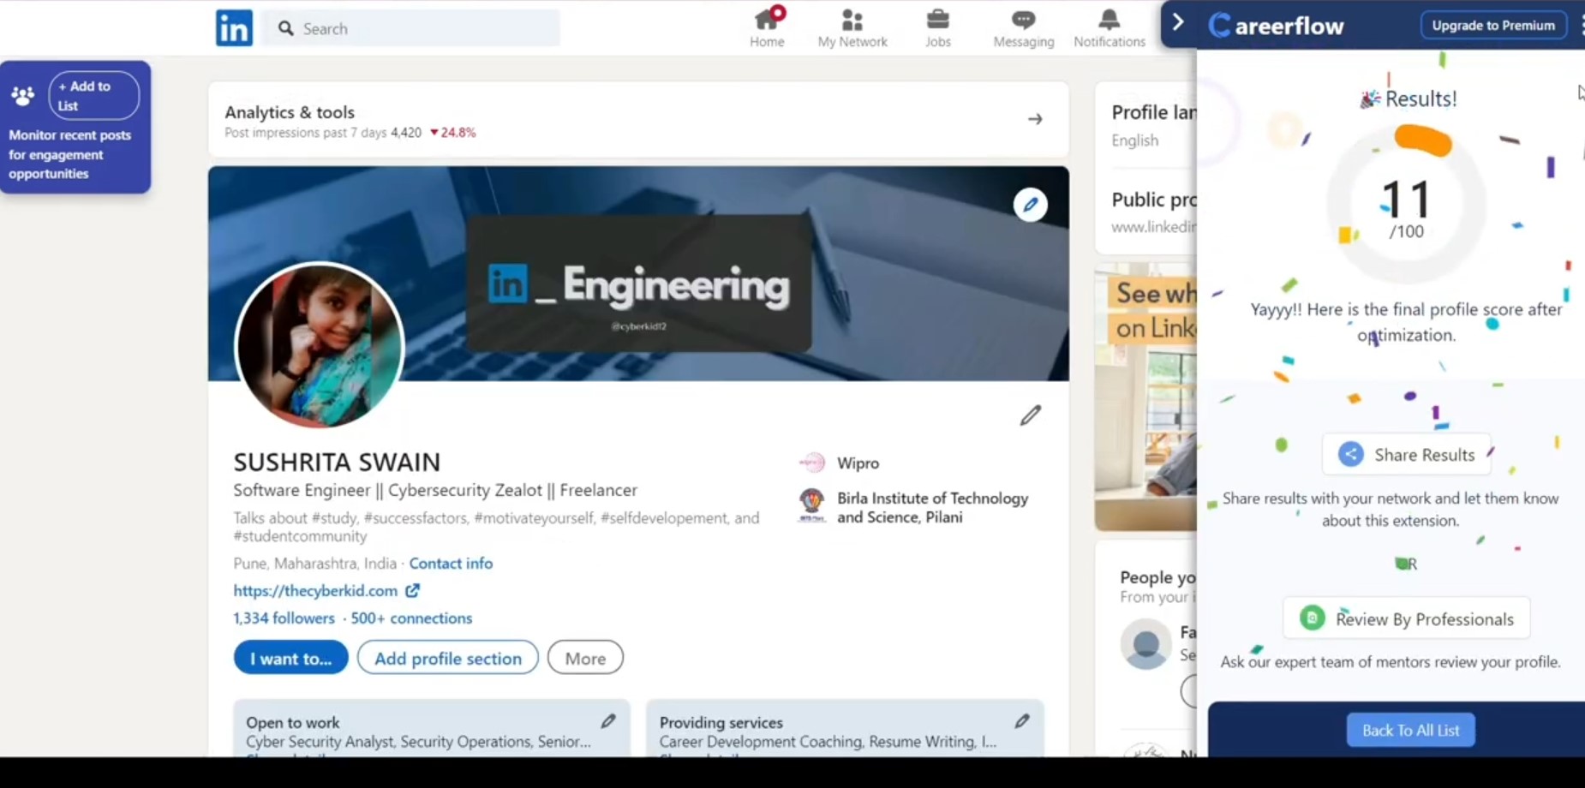Edit the profile intro pencil icon
The height and width of the screenshot is (788, 1585).
click(x=1030, y=415)
